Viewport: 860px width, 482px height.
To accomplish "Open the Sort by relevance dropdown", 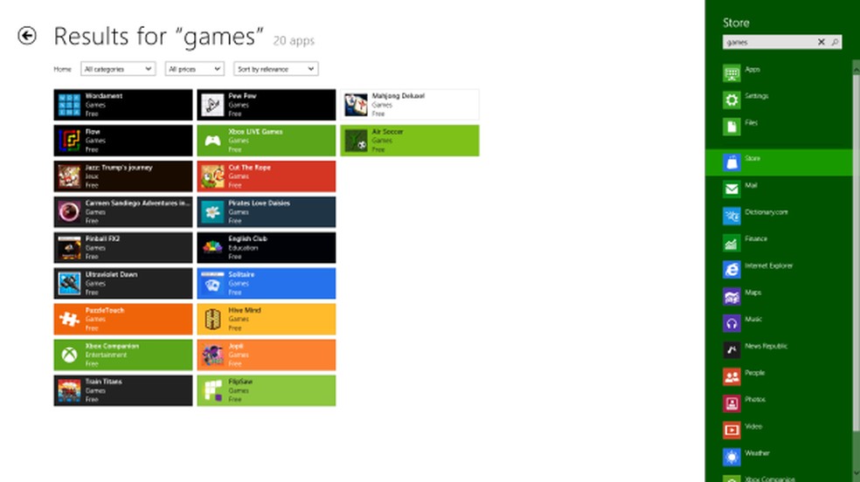I will click(276, 69).
